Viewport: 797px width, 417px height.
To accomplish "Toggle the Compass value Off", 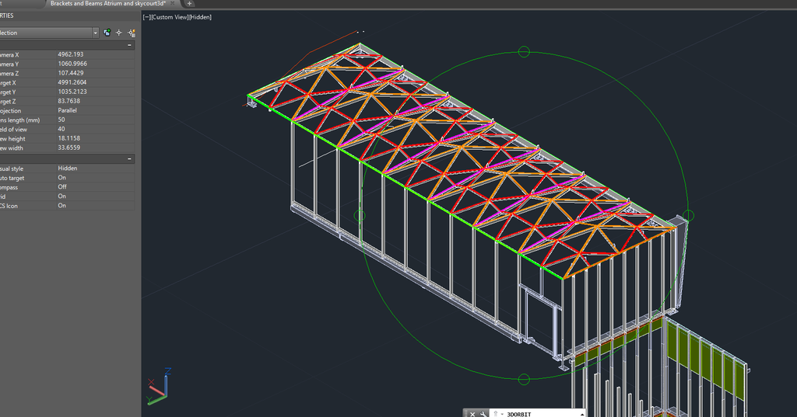I will [62, 187].
